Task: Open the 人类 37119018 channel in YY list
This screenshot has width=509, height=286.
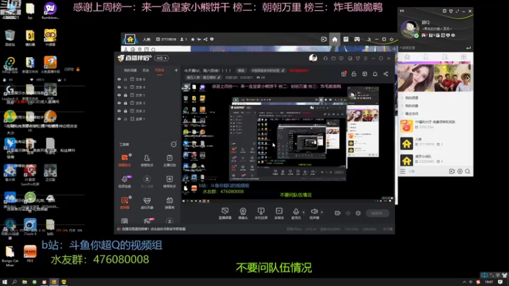Action: [x=435, y=142]
